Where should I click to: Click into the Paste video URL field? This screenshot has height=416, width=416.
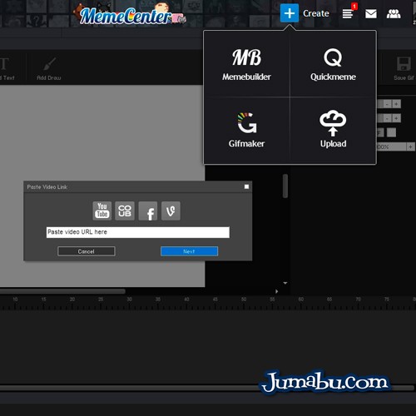tap(138, 232)
